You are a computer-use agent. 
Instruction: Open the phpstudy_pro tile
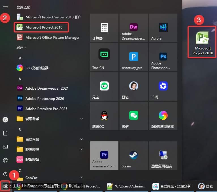[x=134, y=57]
